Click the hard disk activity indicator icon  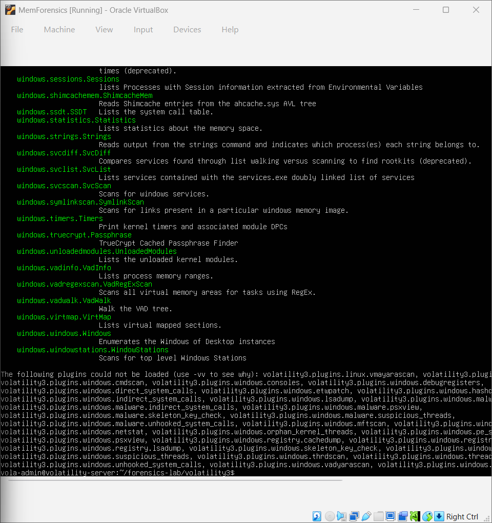click(317, 516)
